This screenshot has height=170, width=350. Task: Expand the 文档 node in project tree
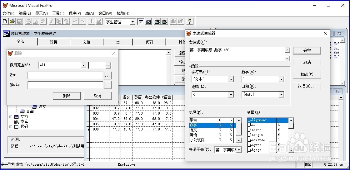point(11,117)
